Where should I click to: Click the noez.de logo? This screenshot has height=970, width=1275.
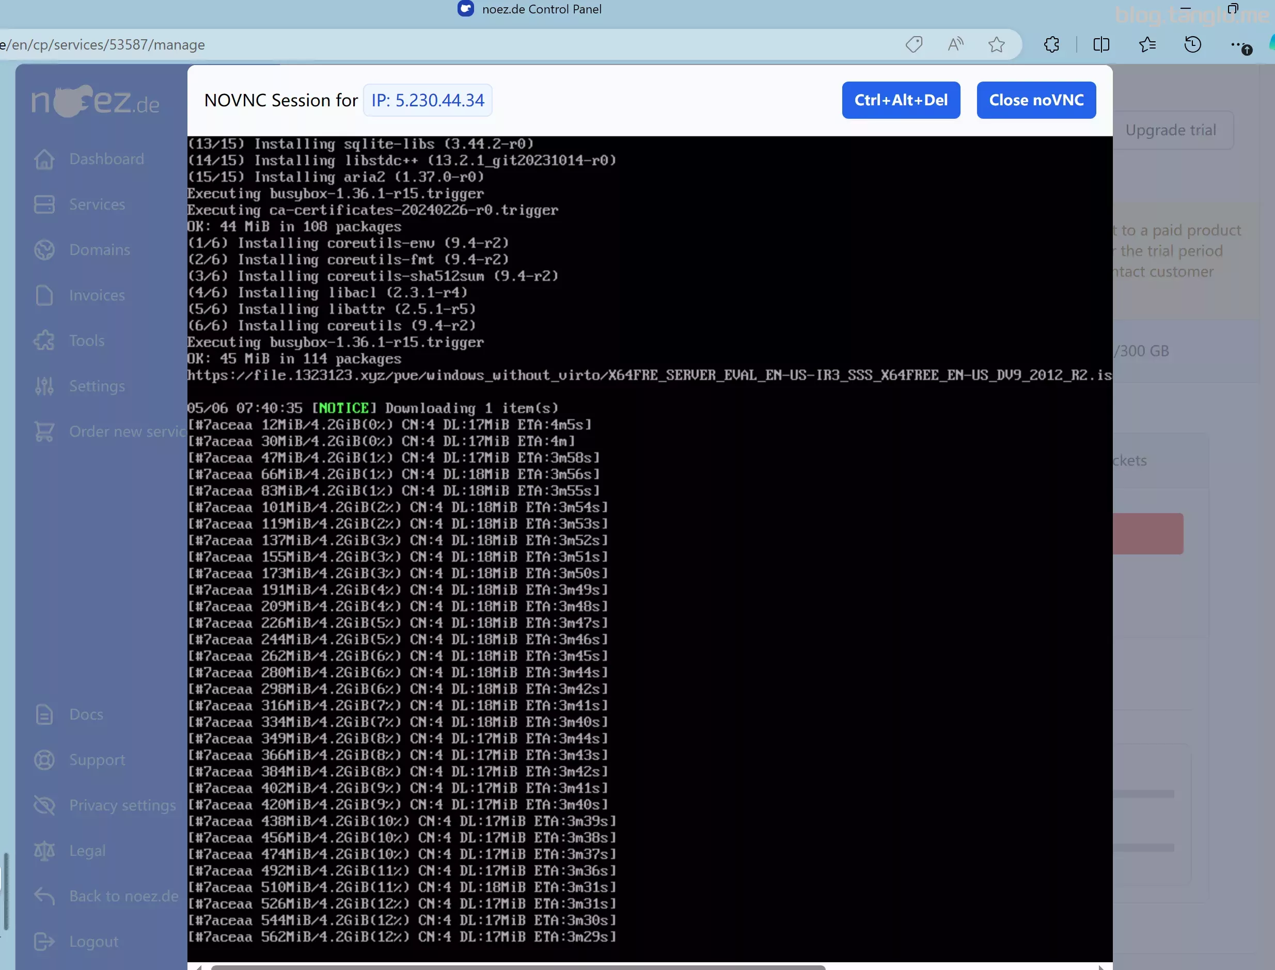click(x=96, y=101)
